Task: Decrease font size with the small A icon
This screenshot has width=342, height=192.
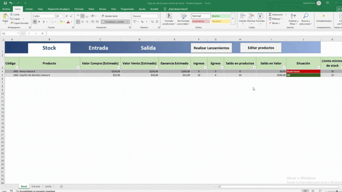Action: coord(71,16)
